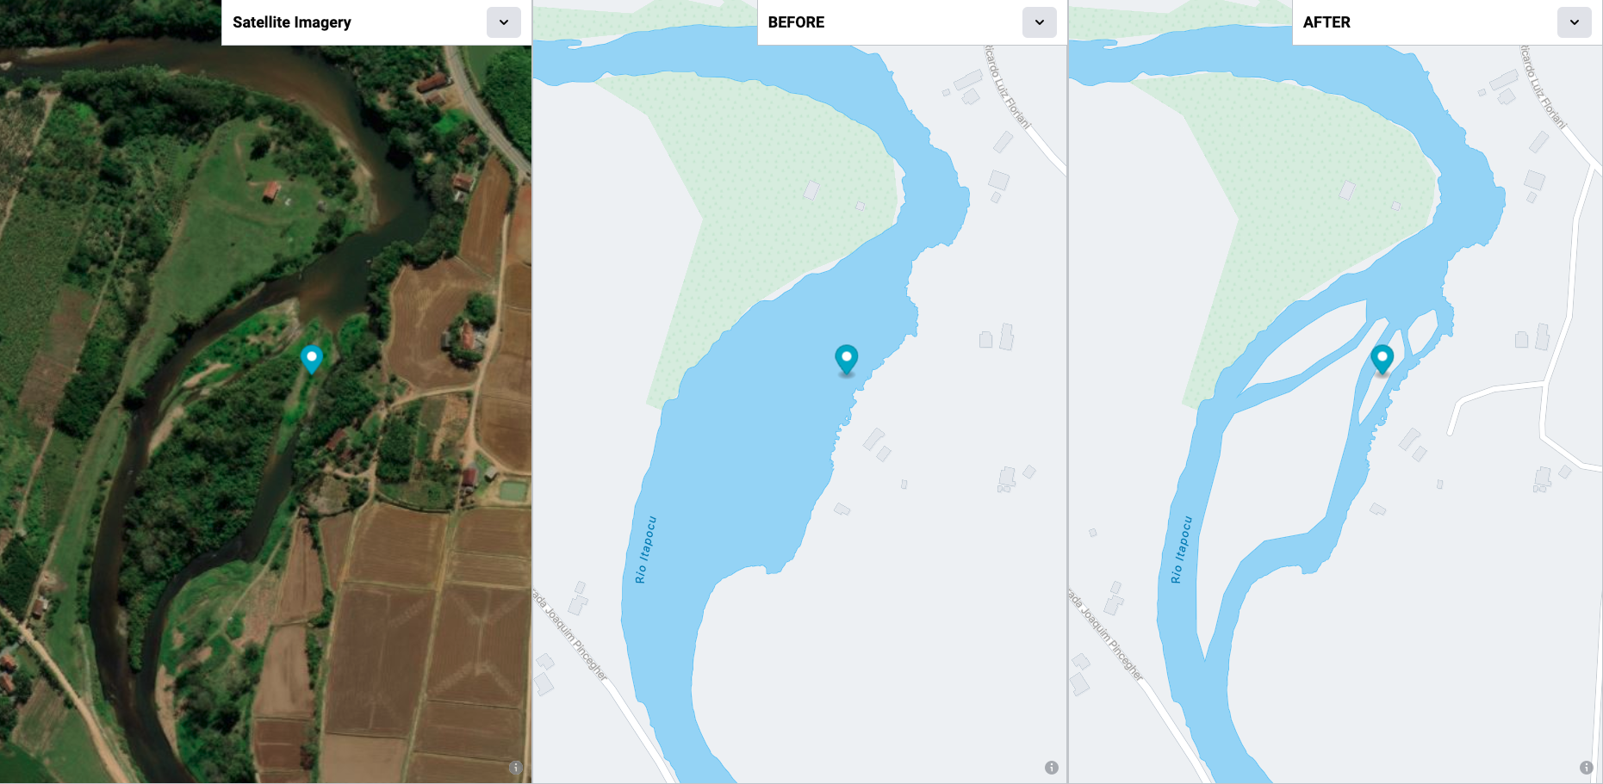Screen dimensions: 1603x784
Task: Click Rio Itapocu label in AFTER map
Action: coord(1182,550)
